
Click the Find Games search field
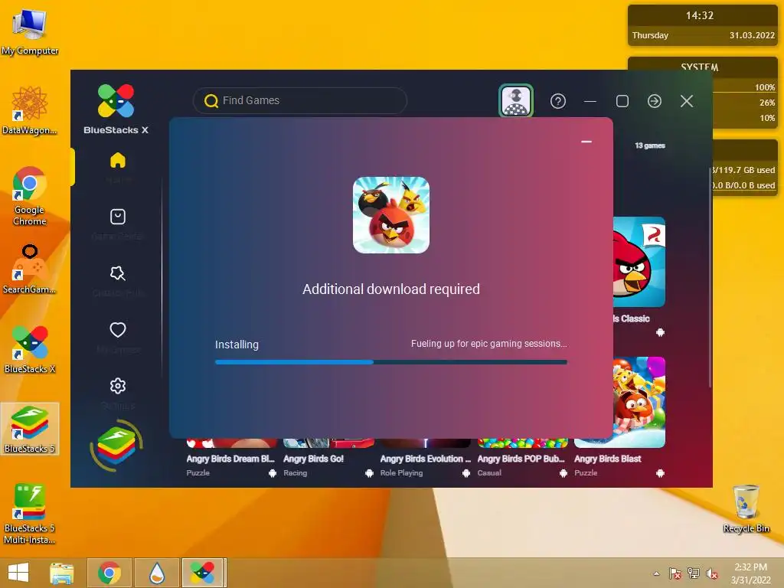[300, 100]
